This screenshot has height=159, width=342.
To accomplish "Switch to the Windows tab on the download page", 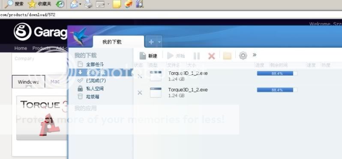I will coord(29,82).
